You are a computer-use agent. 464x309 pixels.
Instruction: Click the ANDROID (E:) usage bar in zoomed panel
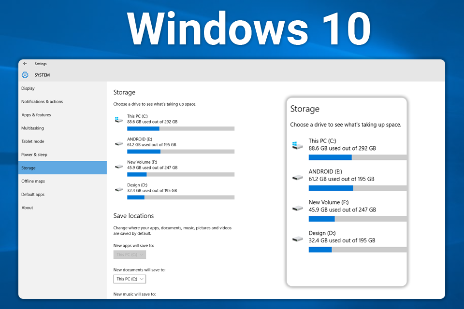tap(358, 188)
